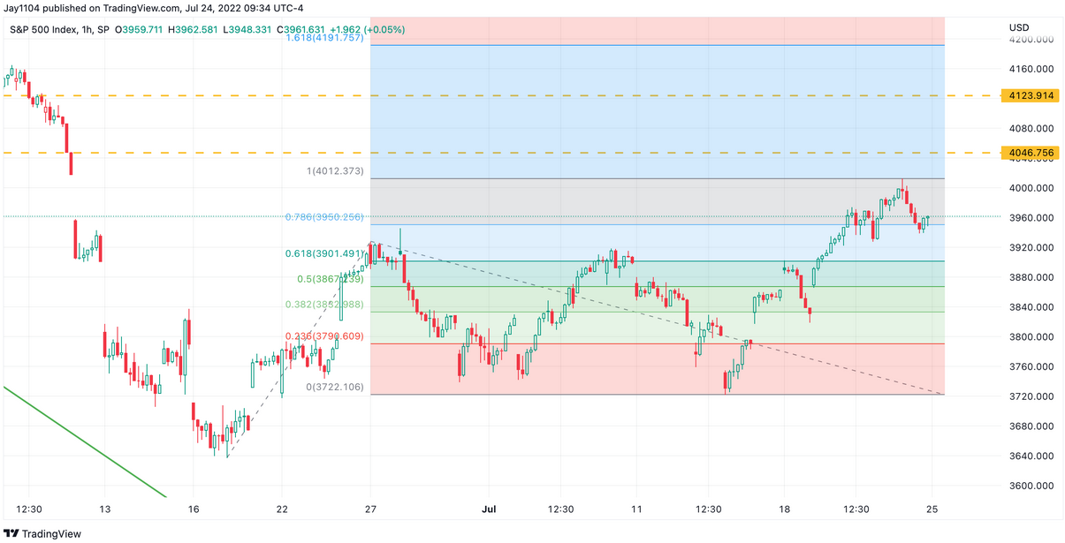Click the 3840.000 price axis label
Viewport: 1065px width, 543px height.
point(1031,307)
